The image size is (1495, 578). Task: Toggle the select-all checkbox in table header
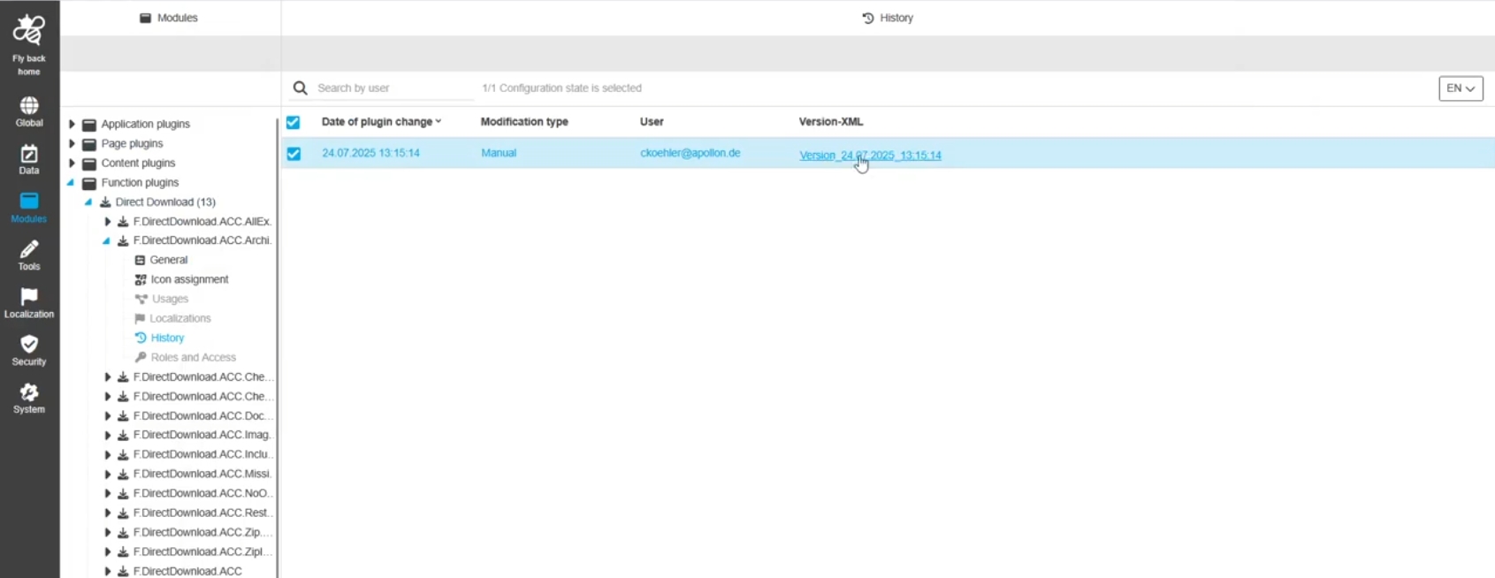(x=294, y=123)
